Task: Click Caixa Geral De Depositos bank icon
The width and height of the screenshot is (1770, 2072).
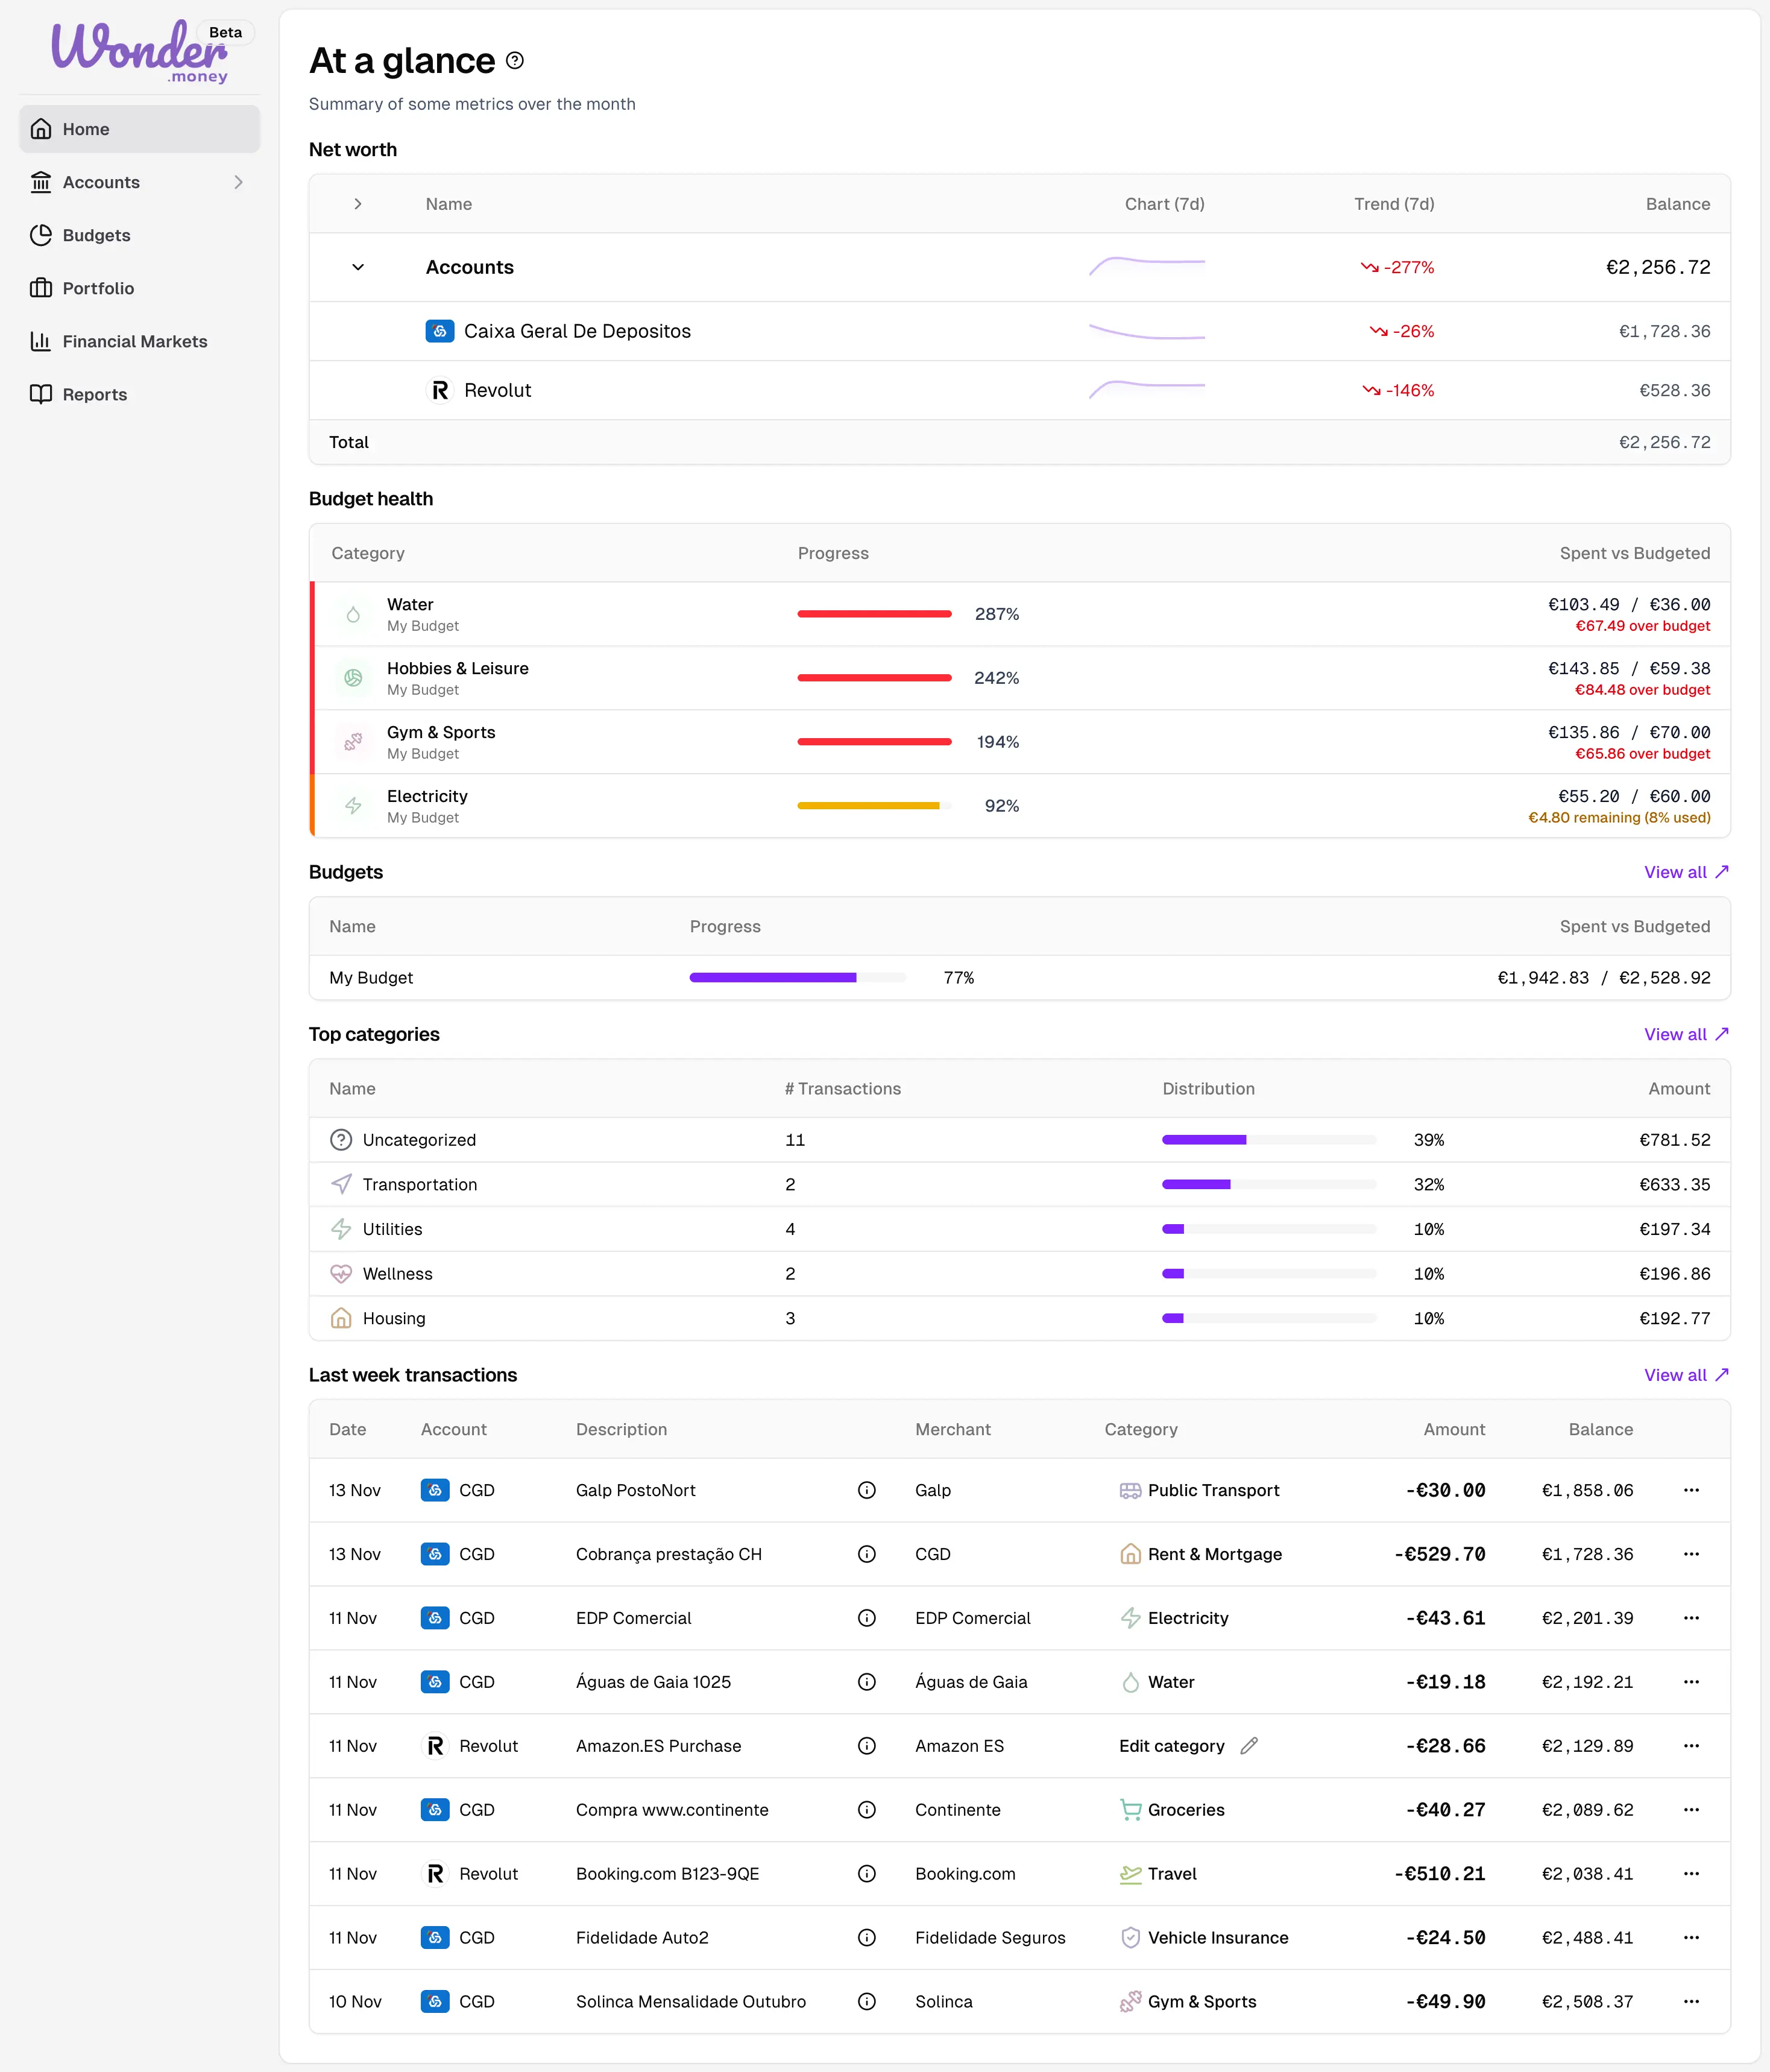Action: (x=439, y=331)
